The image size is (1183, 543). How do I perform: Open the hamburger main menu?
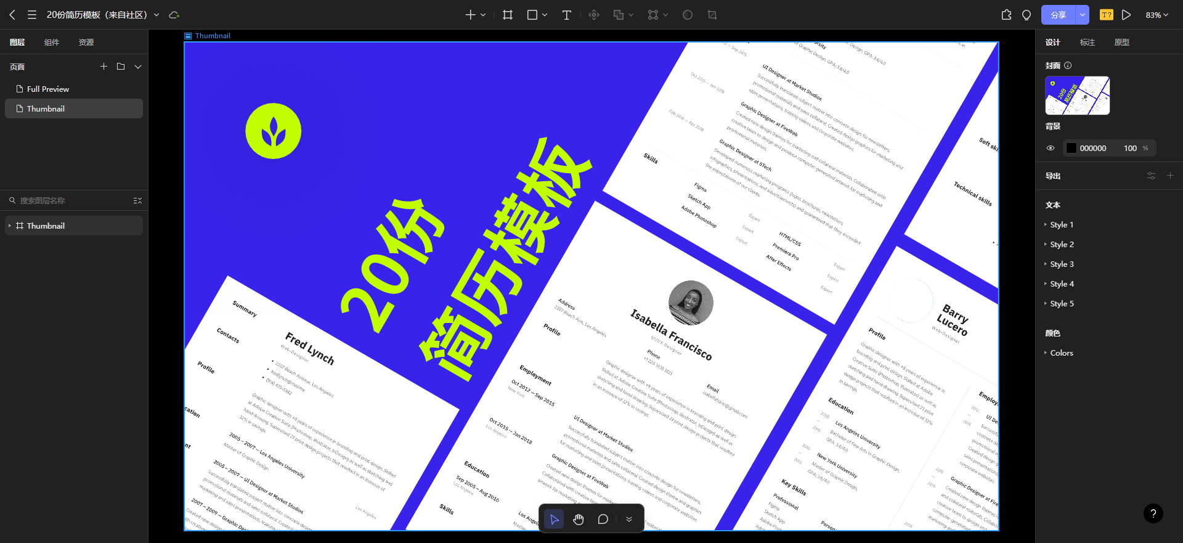point(32,15)
